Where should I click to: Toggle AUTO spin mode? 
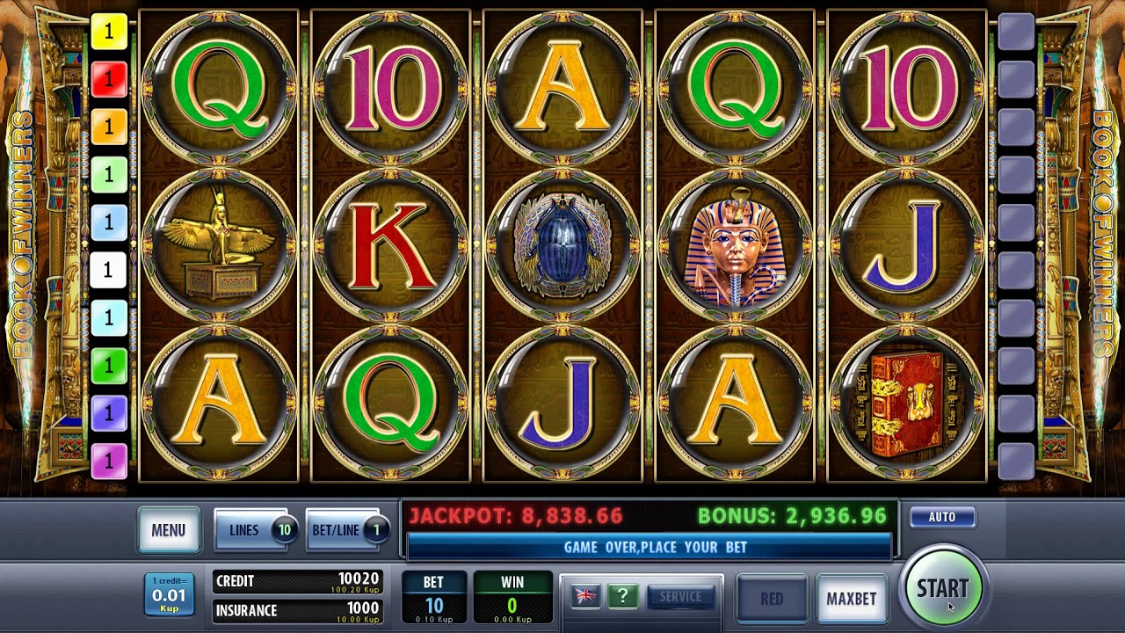941,517
